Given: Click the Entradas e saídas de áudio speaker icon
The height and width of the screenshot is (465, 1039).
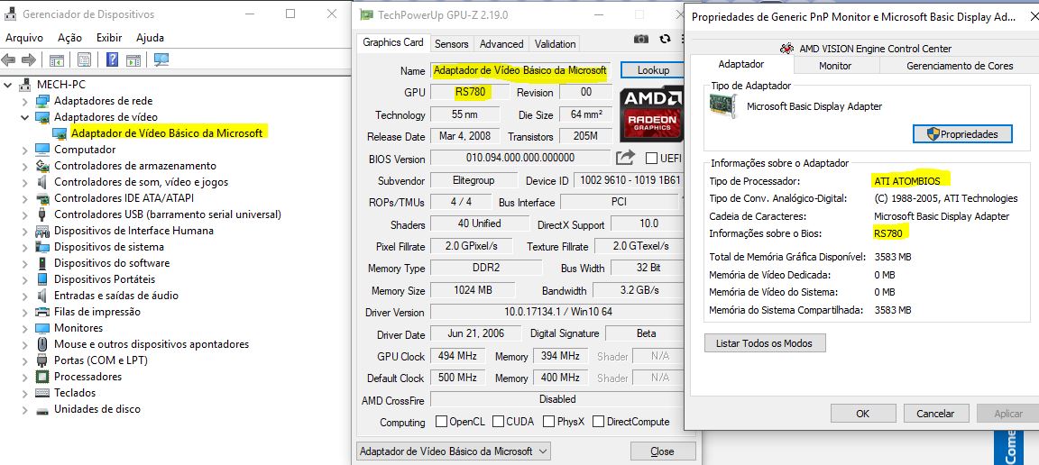Looking at the screenshot, I should [x=42, y=296].
